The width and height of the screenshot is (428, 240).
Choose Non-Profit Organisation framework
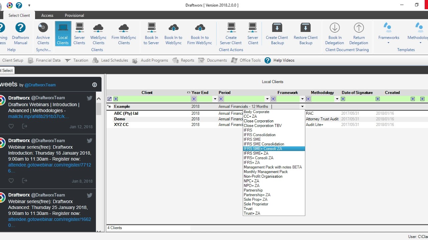[274, 176]
